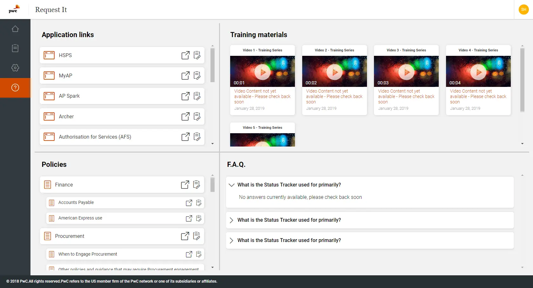Select the Accounts Payable policy
533x288 pixels.
[x=125, y=203]
